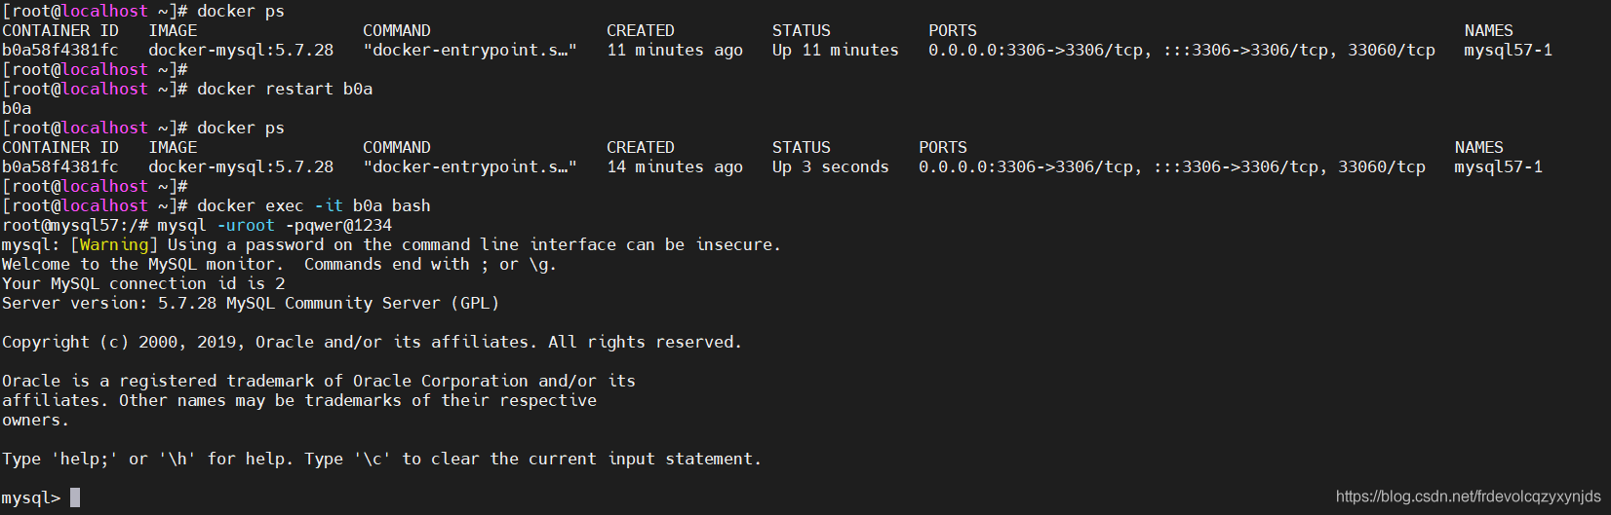Click the 'Up 3 seconds' status text
The height and width of the screenshot is (515, 1611).
pyautogui.click(x=831, y=166)
